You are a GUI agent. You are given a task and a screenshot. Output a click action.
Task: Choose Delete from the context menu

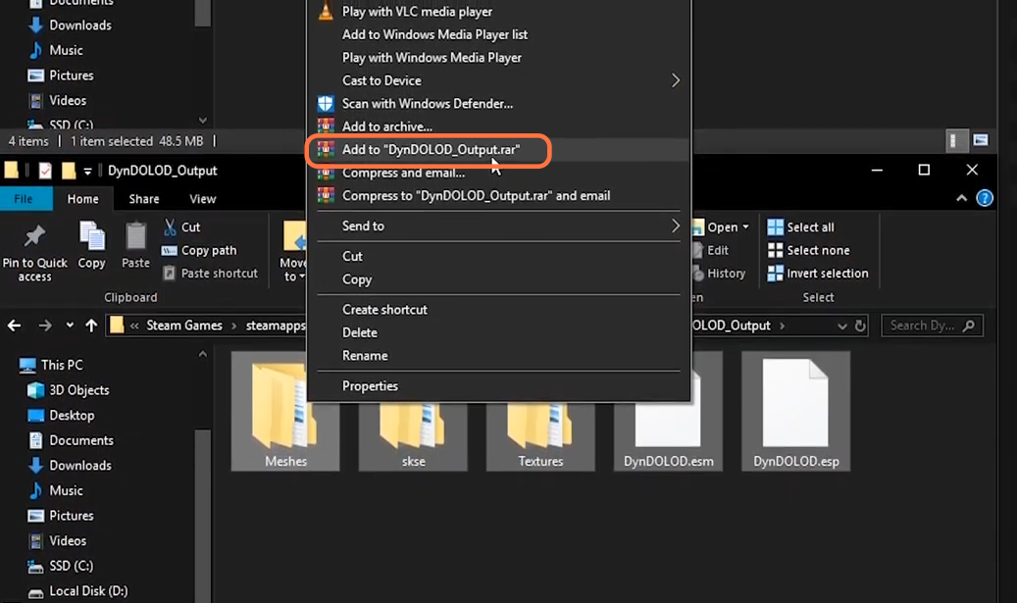click(x=359, y=332)
